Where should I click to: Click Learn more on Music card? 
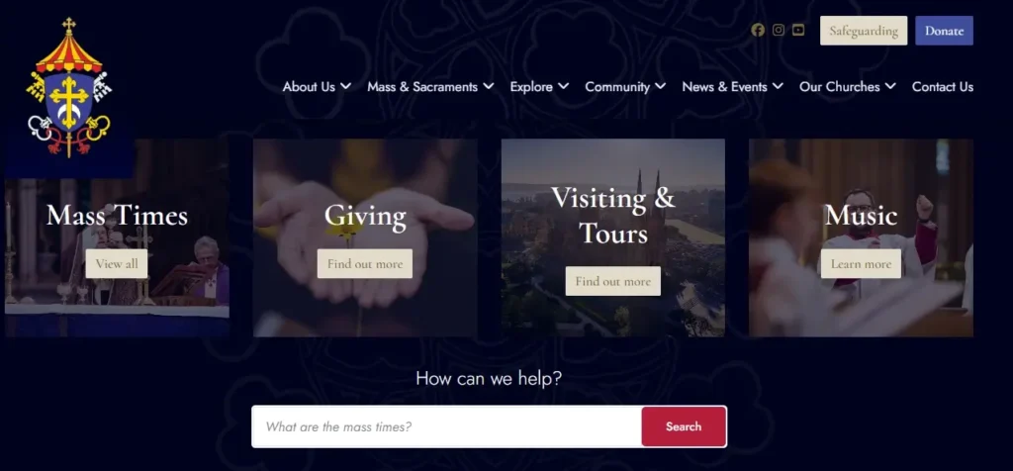pos(861,263)
